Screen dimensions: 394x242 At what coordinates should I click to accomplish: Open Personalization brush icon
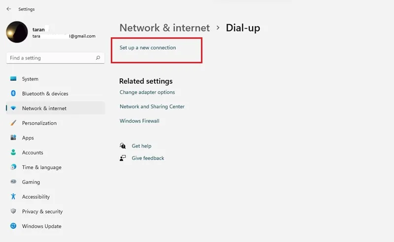tap(13, 123)
